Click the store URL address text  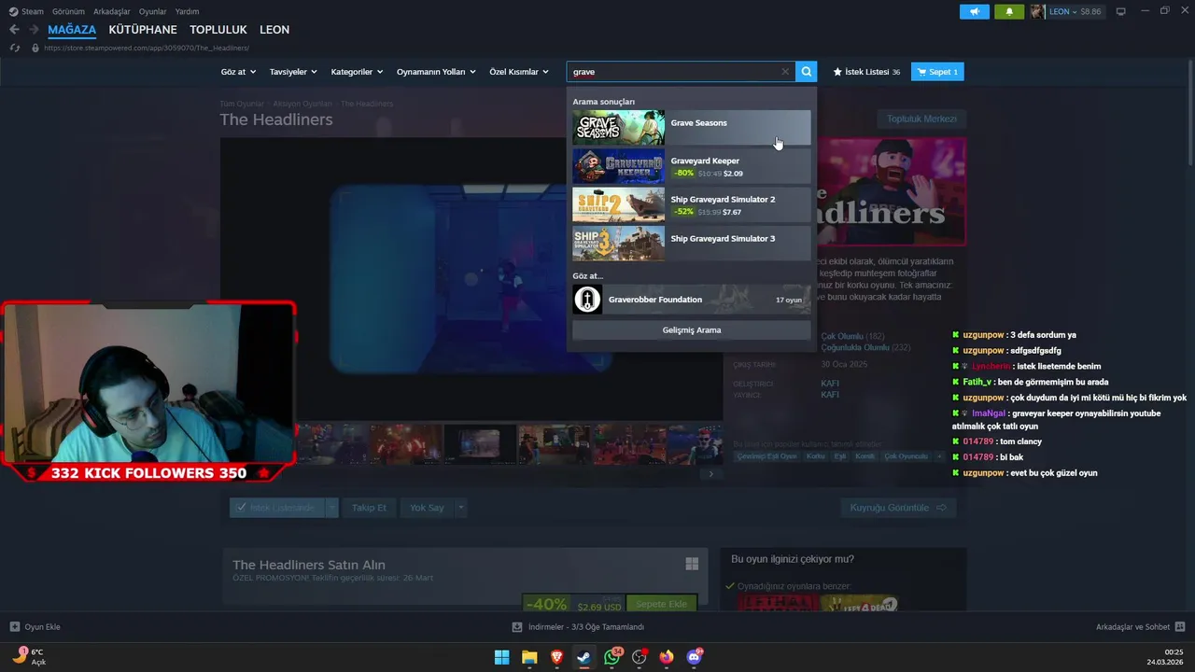click(146, 48)
